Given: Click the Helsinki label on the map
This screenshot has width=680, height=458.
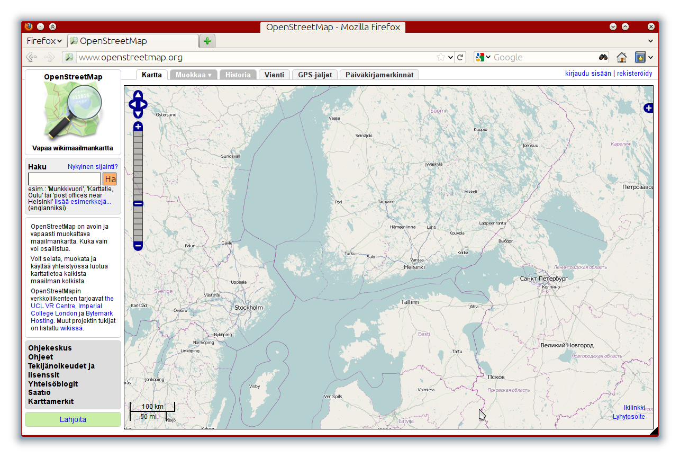Looking at the screenshot, I should pos(414,267).
